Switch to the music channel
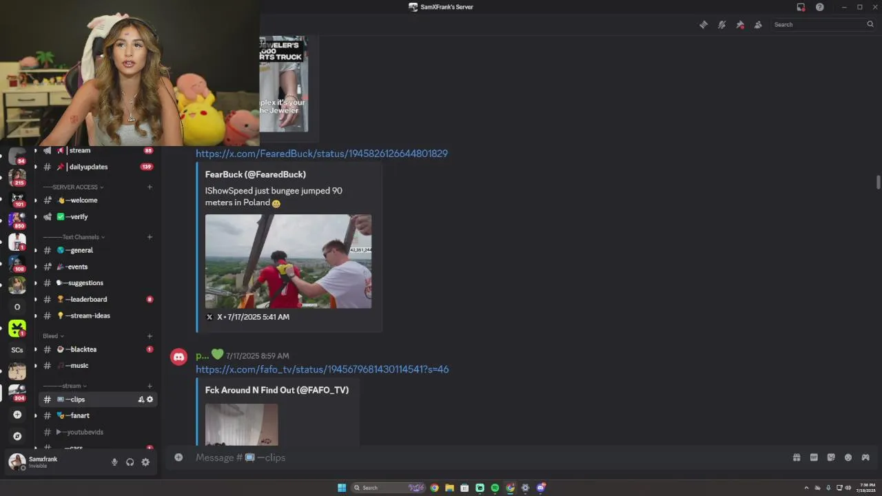The height and width of the screenshot is (496, 882). click(98, 366)
